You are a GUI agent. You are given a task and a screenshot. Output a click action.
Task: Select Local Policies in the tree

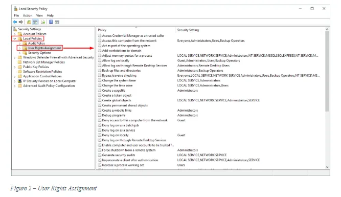click(x=32, y=38)
